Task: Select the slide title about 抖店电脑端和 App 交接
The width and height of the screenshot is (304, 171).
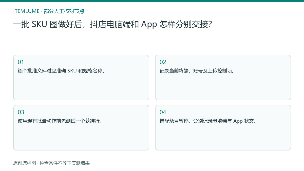Action: (x=113, y=24)
